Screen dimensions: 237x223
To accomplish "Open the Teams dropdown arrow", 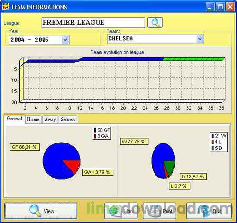I will [200, 39].
